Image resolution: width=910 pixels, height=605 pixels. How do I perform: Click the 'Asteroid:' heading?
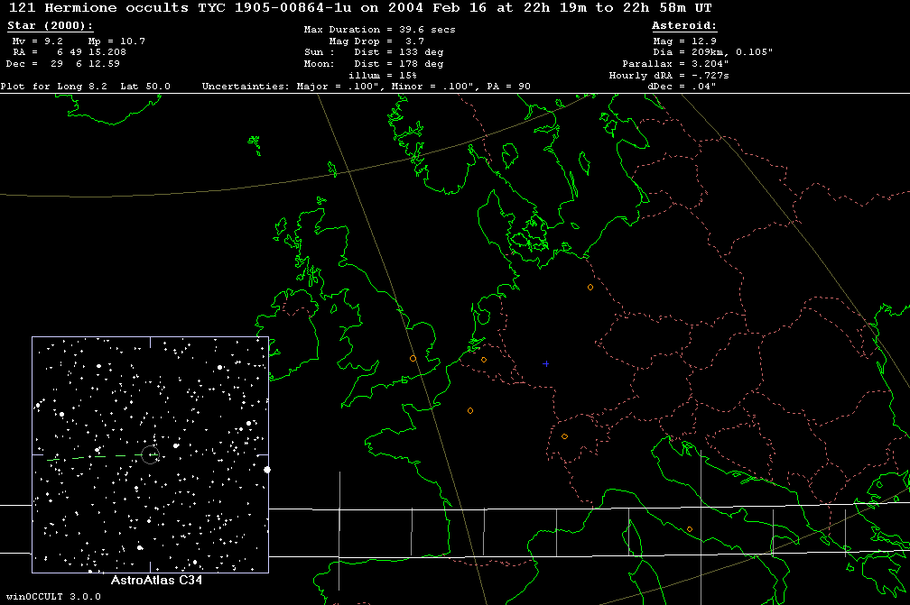[684, 26]
